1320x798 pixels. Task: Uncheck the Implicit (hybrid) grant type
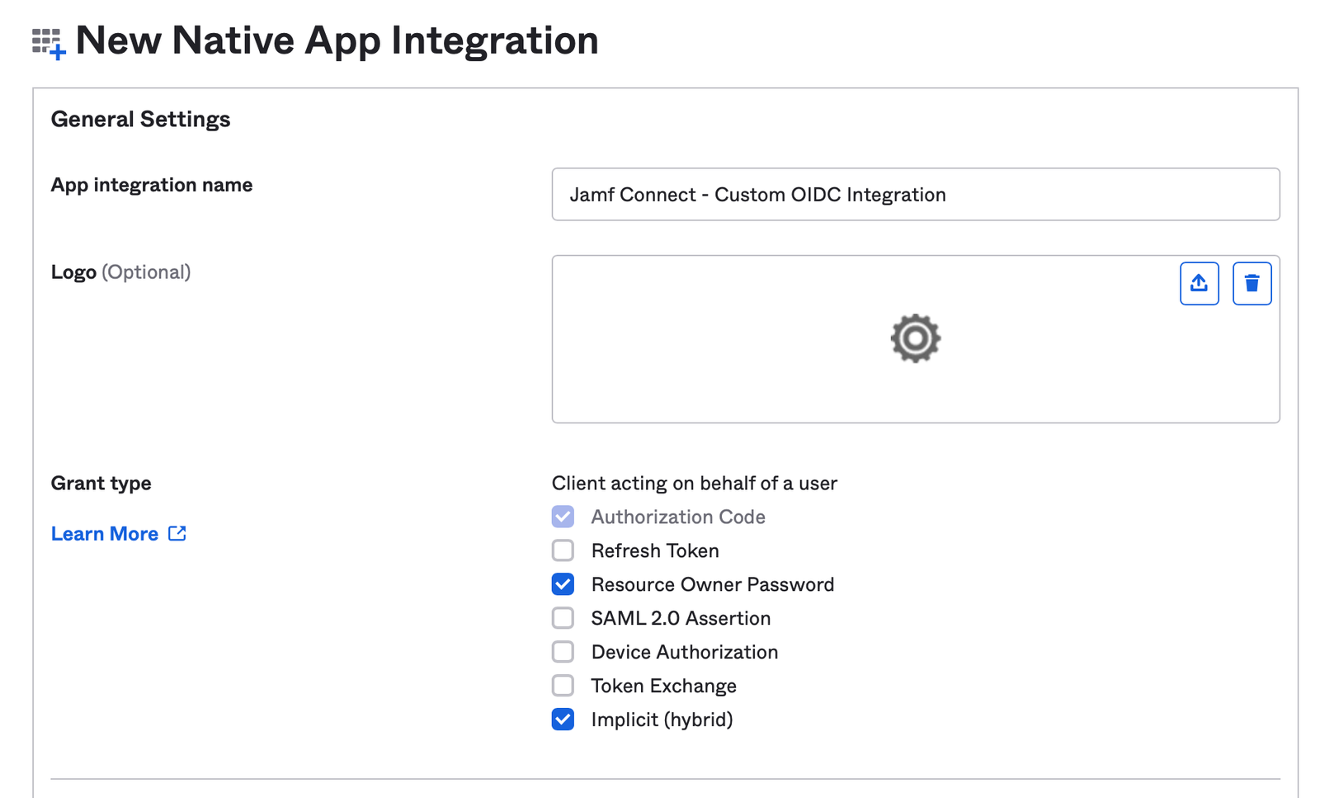click(x=563, y=720)
